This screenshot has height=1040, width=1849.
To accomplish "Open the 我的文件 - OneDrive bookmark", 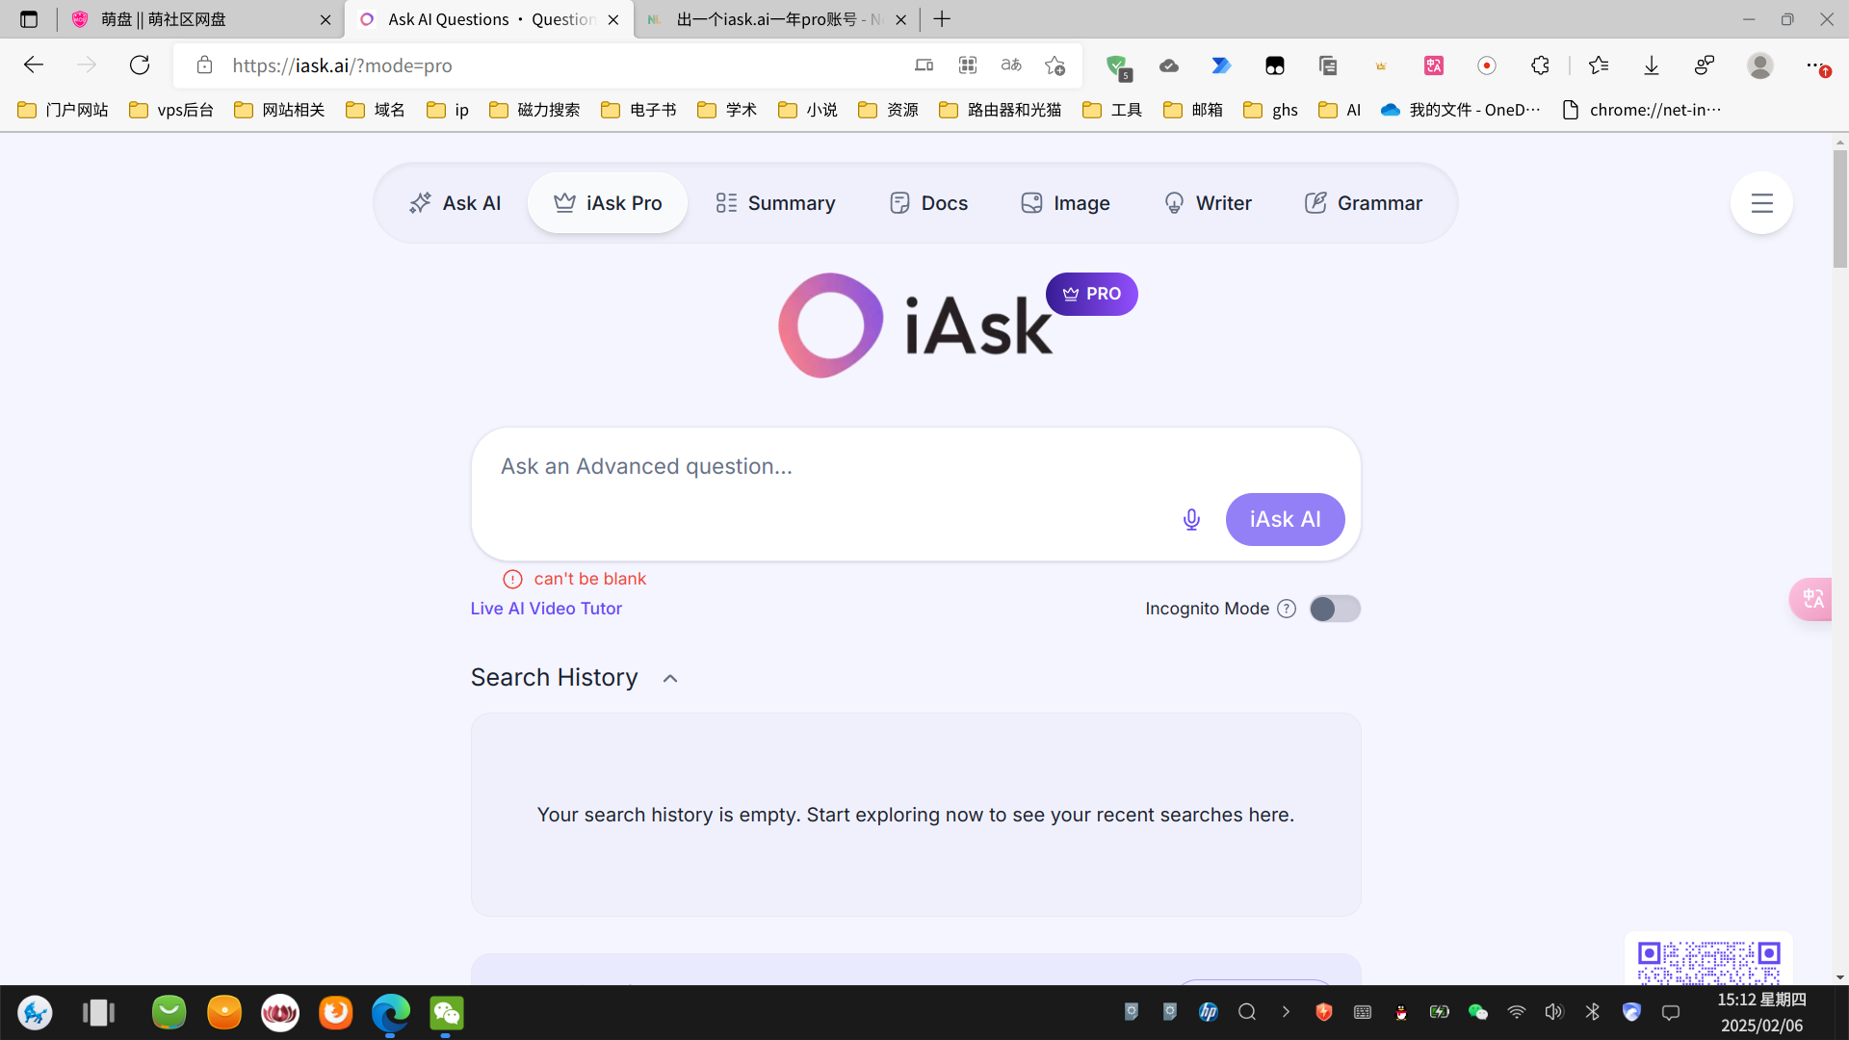I will pos(1461,110).
